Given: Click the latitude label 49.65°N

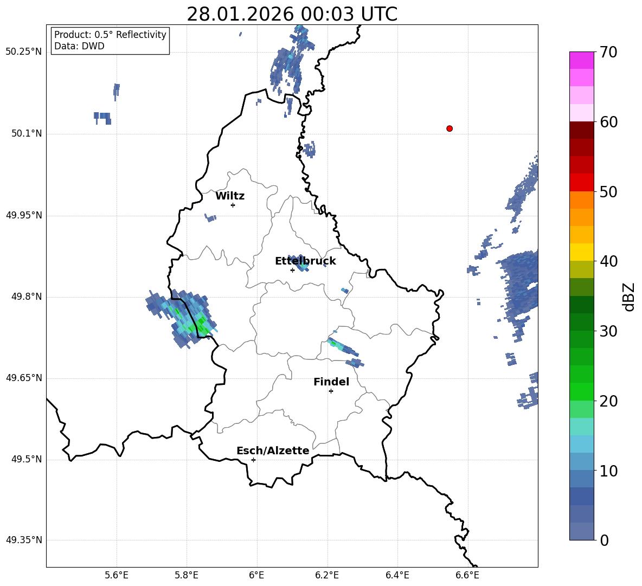Looking at the screenshot, I should [x=24, y=378].
